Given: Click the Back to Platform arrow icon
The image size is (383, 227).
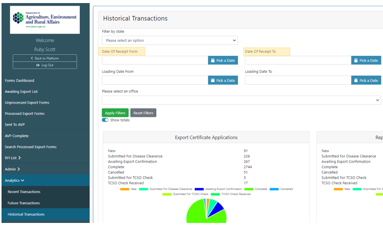Looking at the screenshot, I should [x=32, y=58].
